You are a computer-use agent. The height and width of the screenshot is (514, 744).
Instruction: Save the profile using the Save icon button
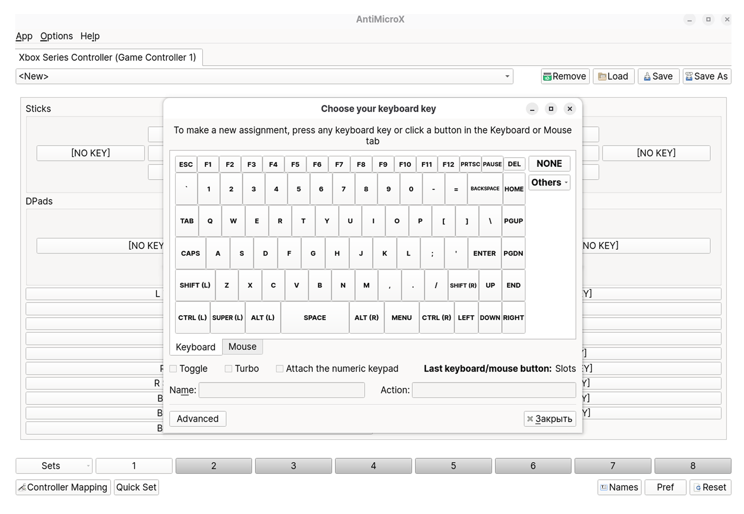point(647,77)
